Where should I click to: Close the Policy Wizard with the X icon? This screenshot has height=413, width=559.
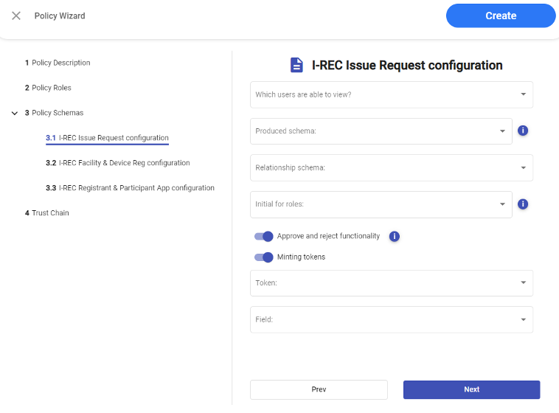[16, 15]
